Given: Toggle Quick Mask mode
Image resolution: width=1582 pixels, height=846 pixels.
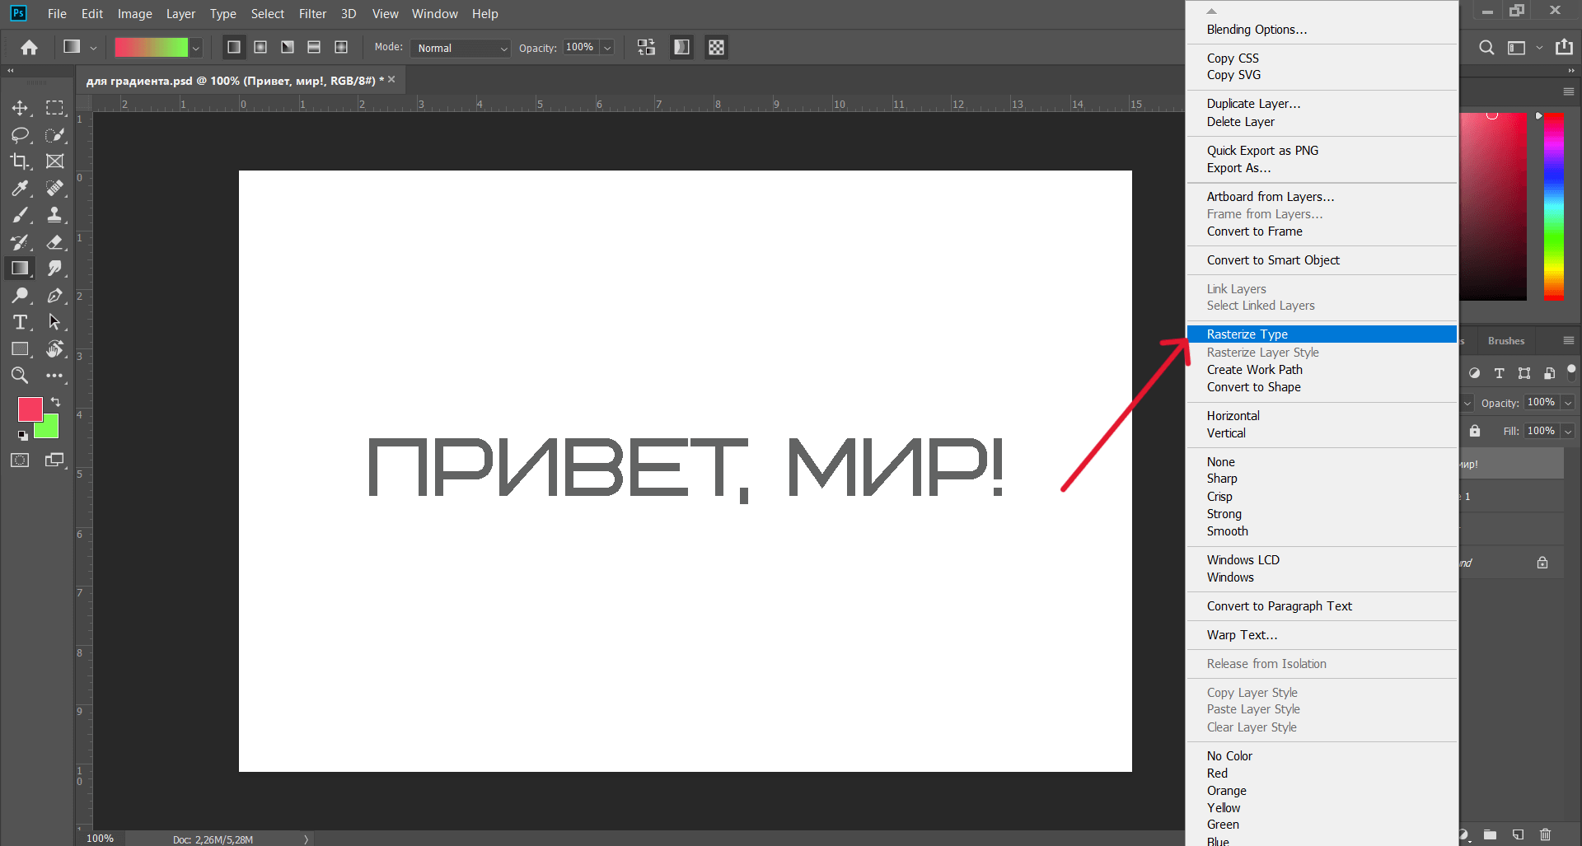Looking at the screenshot, I should [20, 460].
